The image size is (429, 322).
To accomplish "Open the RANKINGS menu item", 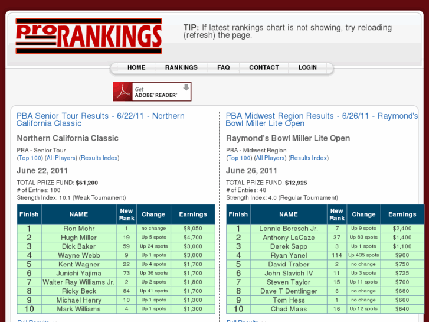I will click(181, 67).
